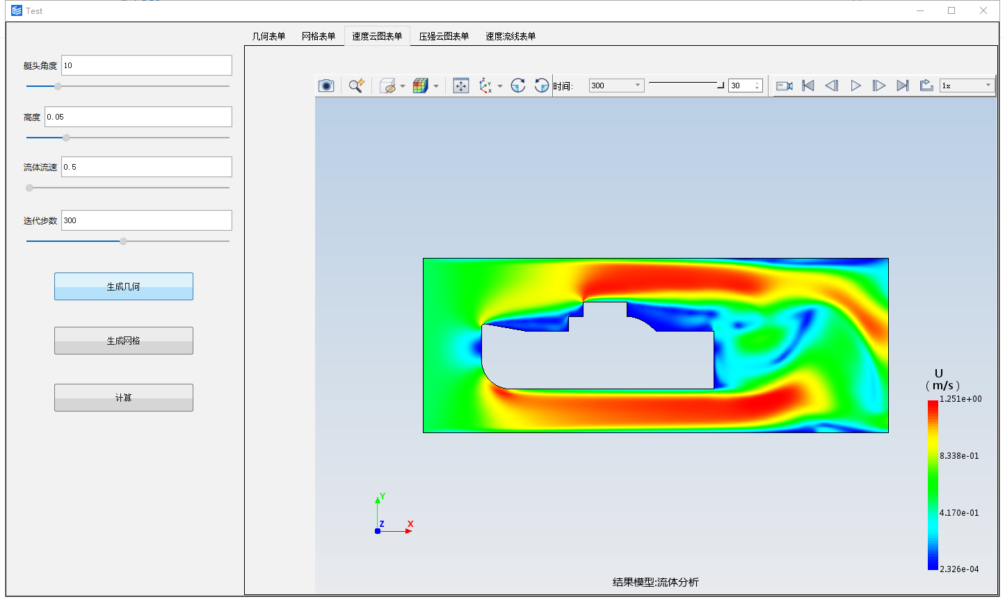Click the rotate counterclockwise icon

point(542,86)
